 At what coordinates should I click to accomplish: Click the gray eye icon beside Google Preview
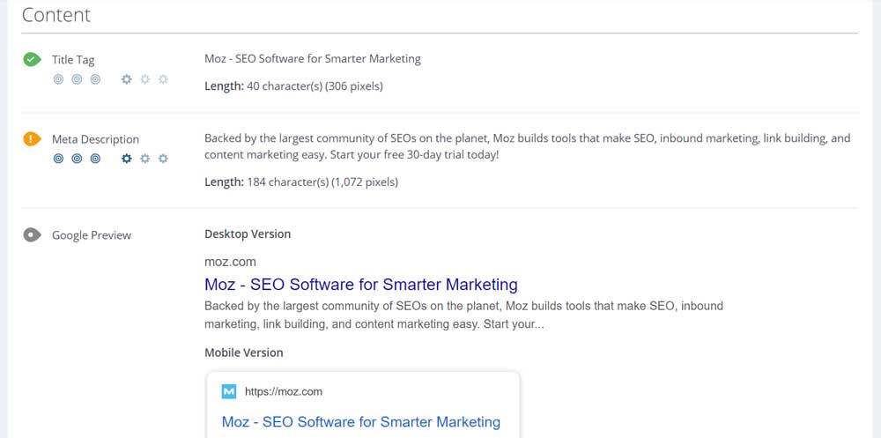click(32, 235)
